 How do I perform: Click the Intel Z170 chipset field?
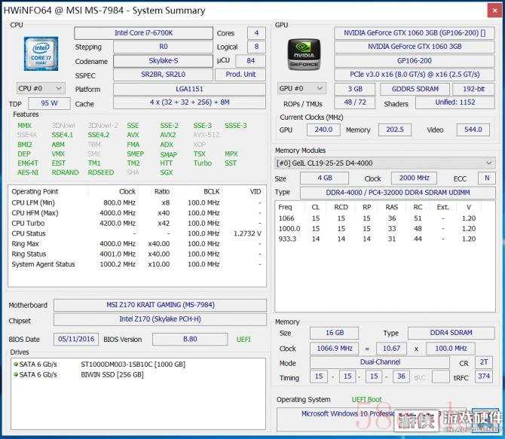160,319
